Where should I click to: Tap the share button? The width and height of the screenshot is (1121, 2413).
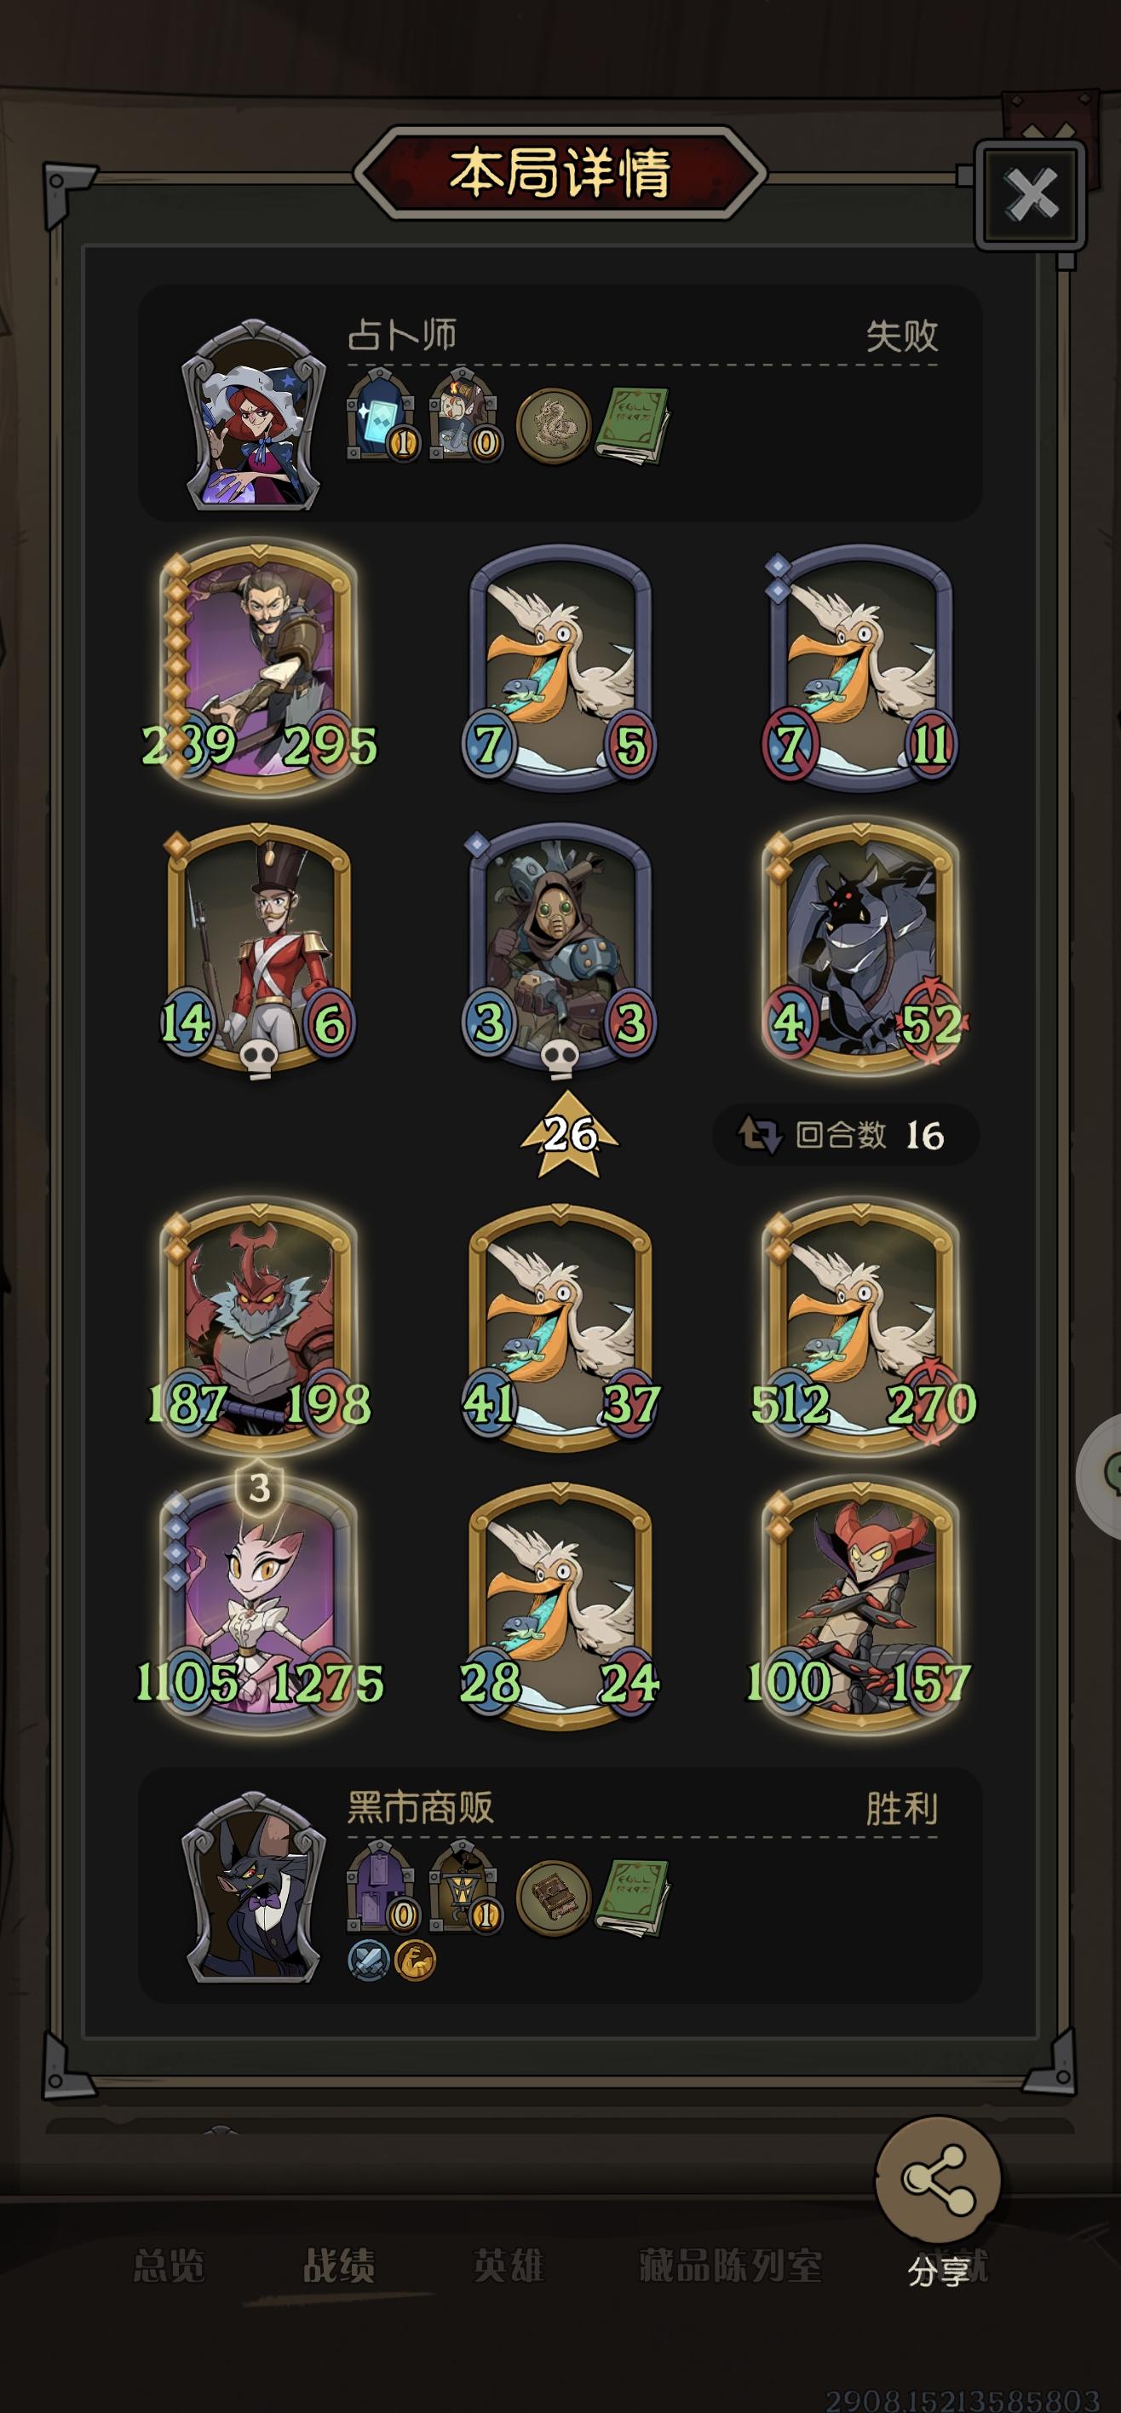[939, 2179]
